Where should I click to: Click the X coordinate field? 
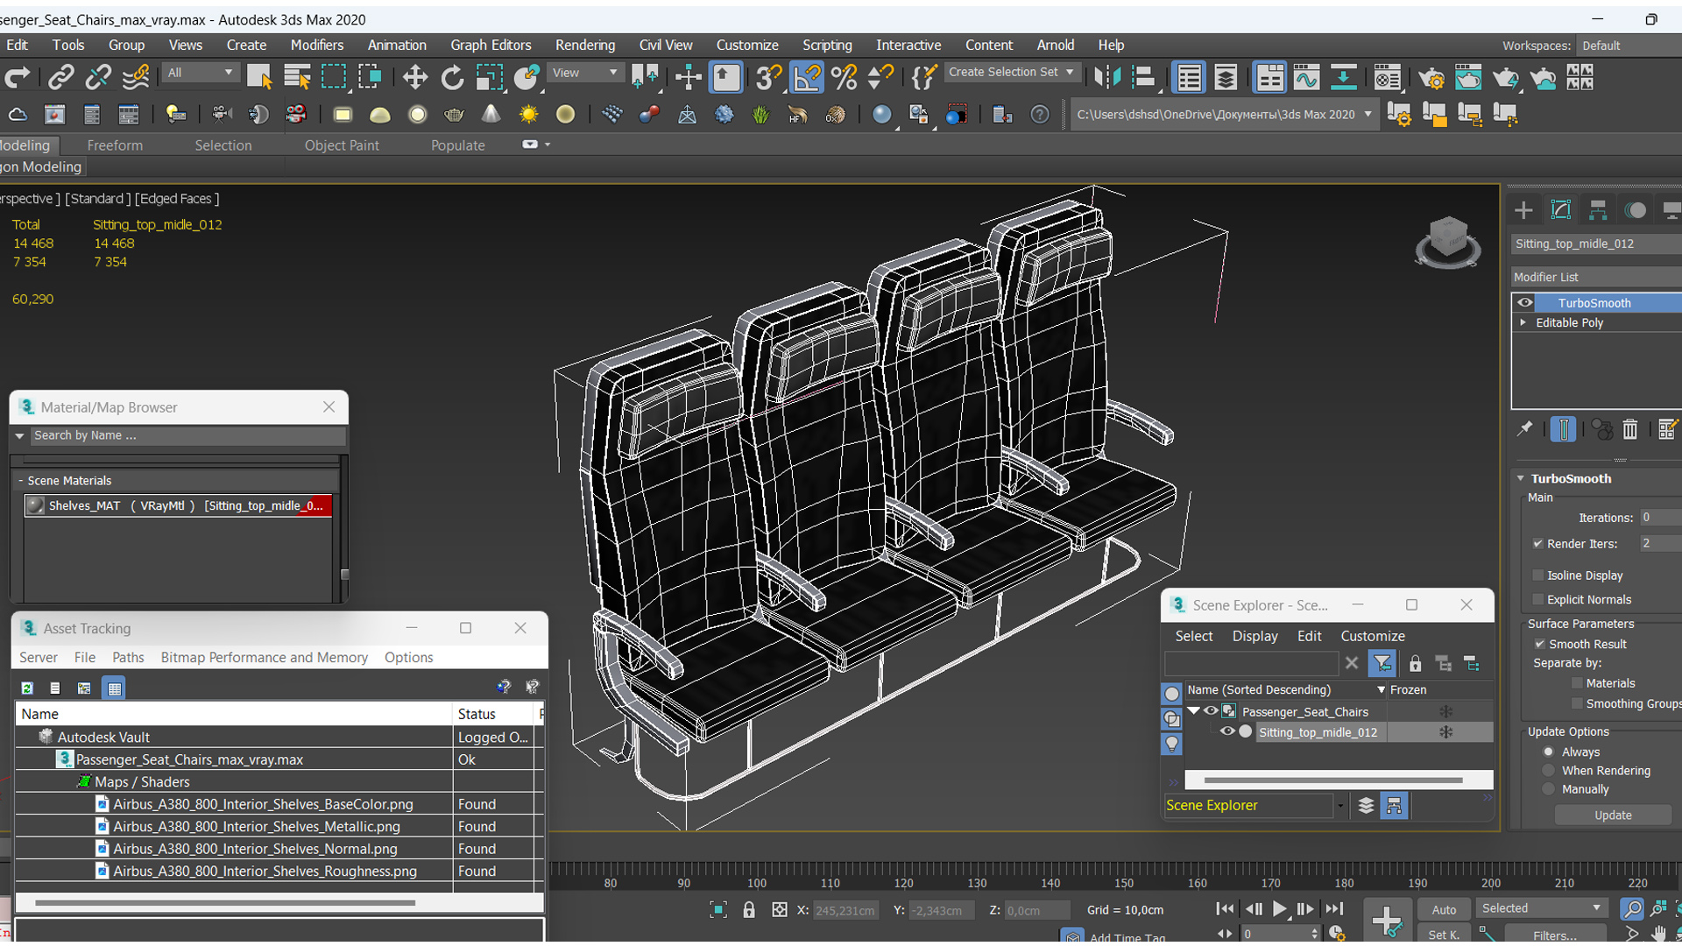click(845, 911)
